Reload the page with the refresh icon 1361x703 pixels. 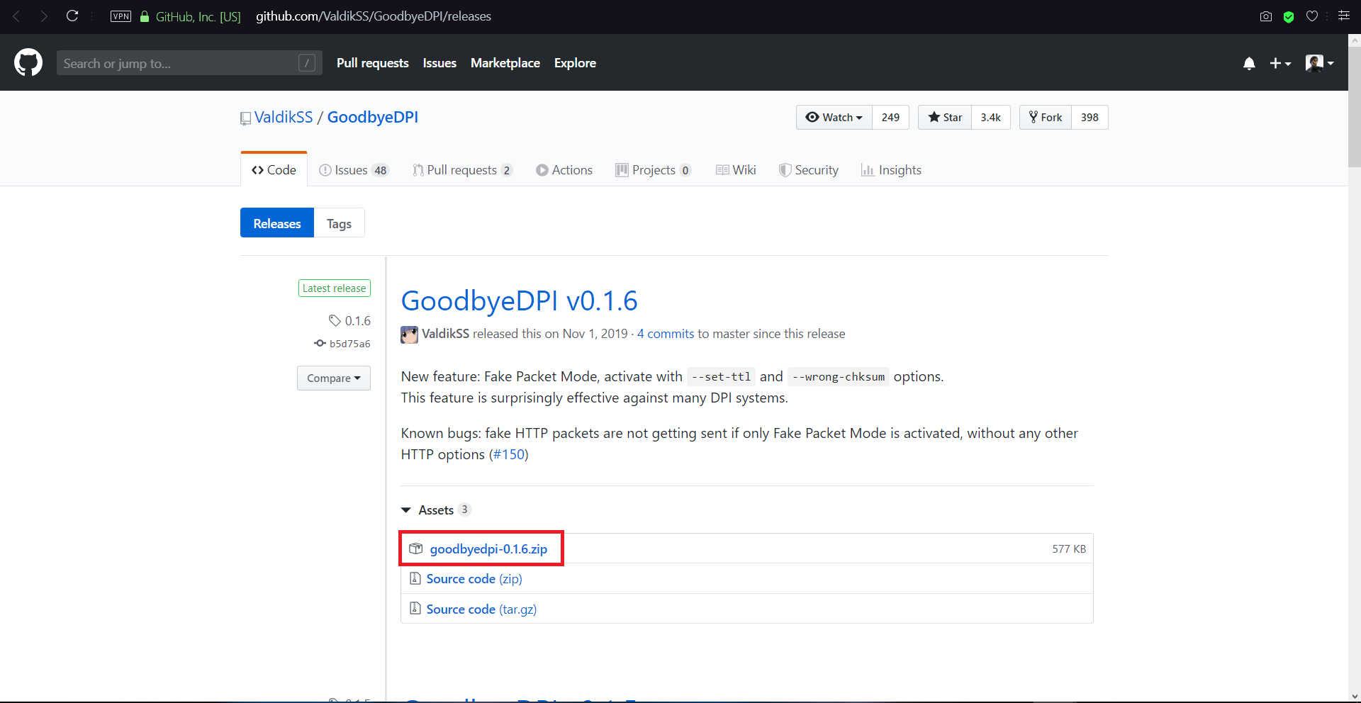pyautogui.click(x=72, y=16)
